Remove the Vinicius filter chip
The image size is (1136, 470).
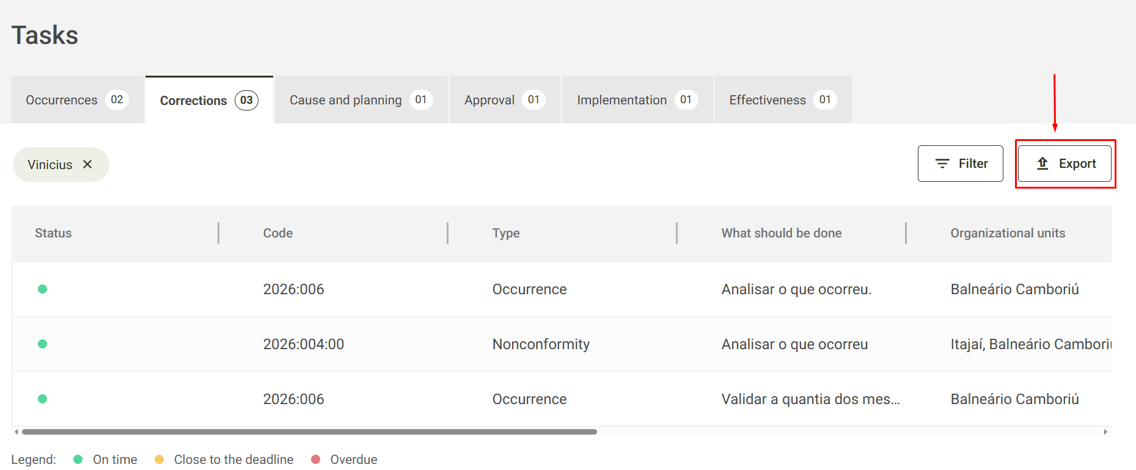tap(87, 164)
